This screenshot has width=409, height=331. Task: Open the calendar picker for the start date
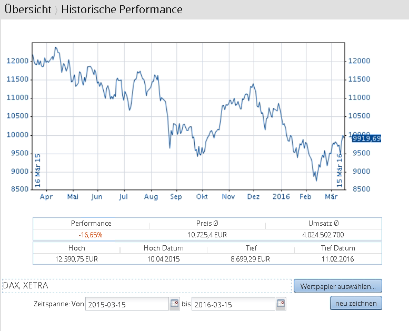(174, 304)
